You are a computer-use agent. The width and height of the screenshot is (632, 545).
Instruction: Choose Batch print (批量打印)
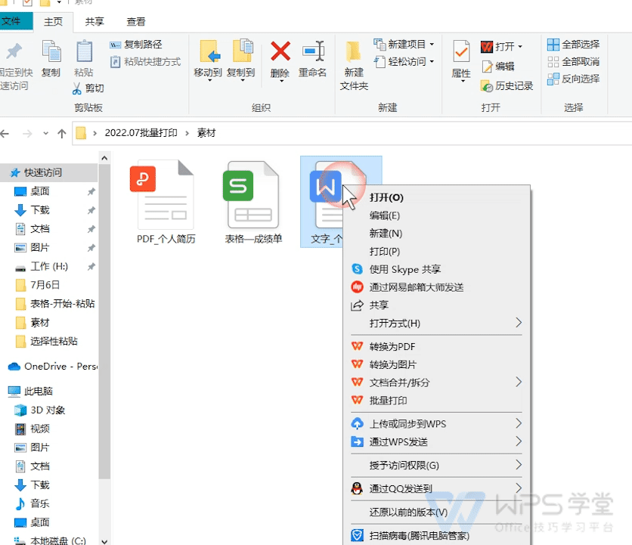(436, 401)
